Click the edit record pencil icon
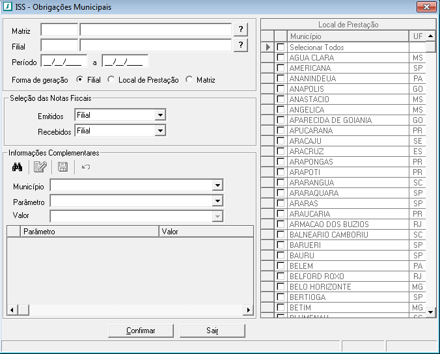The image size is (440, 354). pyautogui.click(x=40, y=167)
